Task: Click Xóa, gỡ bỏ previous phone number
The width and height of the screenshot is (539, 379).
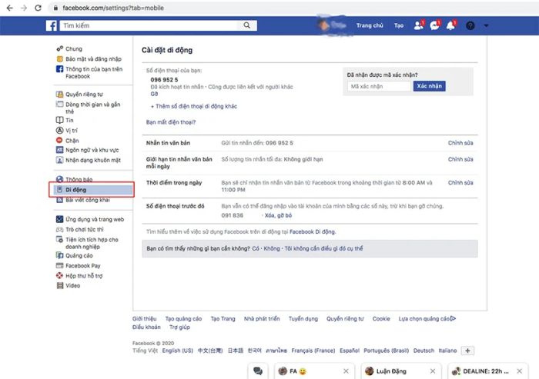Action: (x=278, y=215)
